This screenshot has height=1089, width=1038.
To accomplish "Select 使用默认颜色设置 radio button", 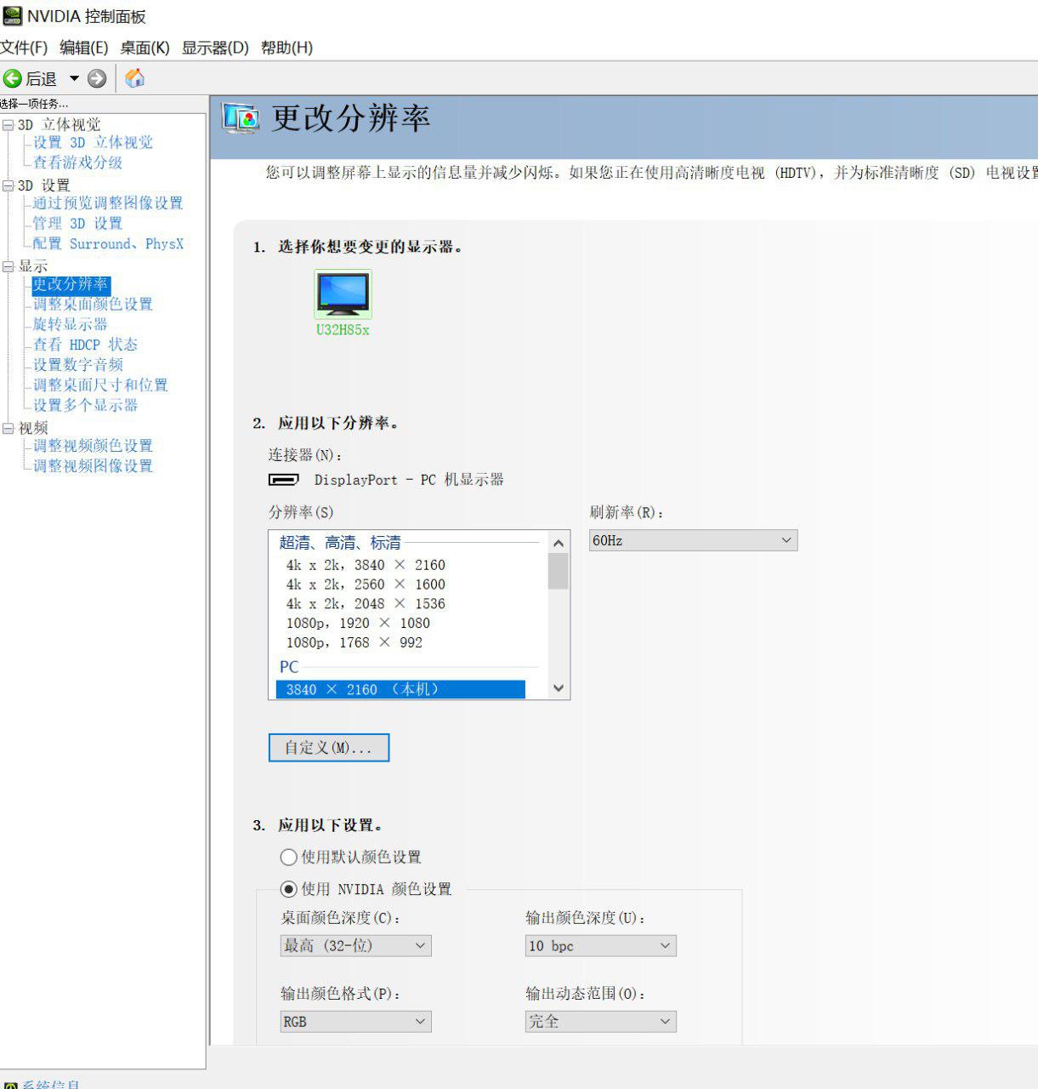I will (x=289, y=858).
